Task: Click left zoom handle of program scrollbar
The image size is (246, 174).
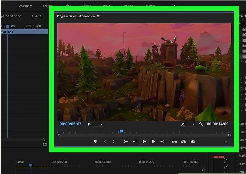Action: (x=59, y=135)
